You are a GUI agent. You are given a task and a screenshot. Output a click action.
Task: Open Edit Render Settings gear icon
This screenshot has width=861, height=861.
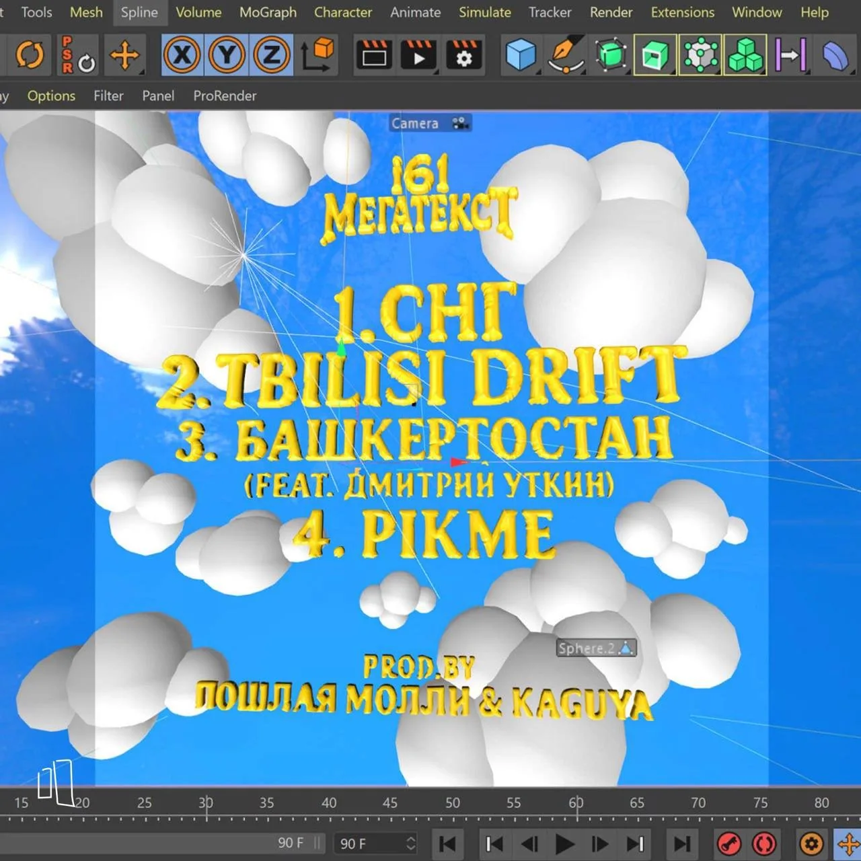463,55
